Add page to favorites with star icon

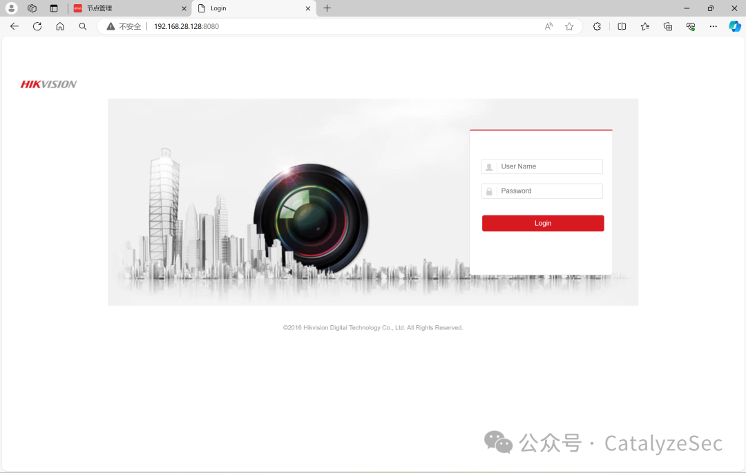coord(569,27)
